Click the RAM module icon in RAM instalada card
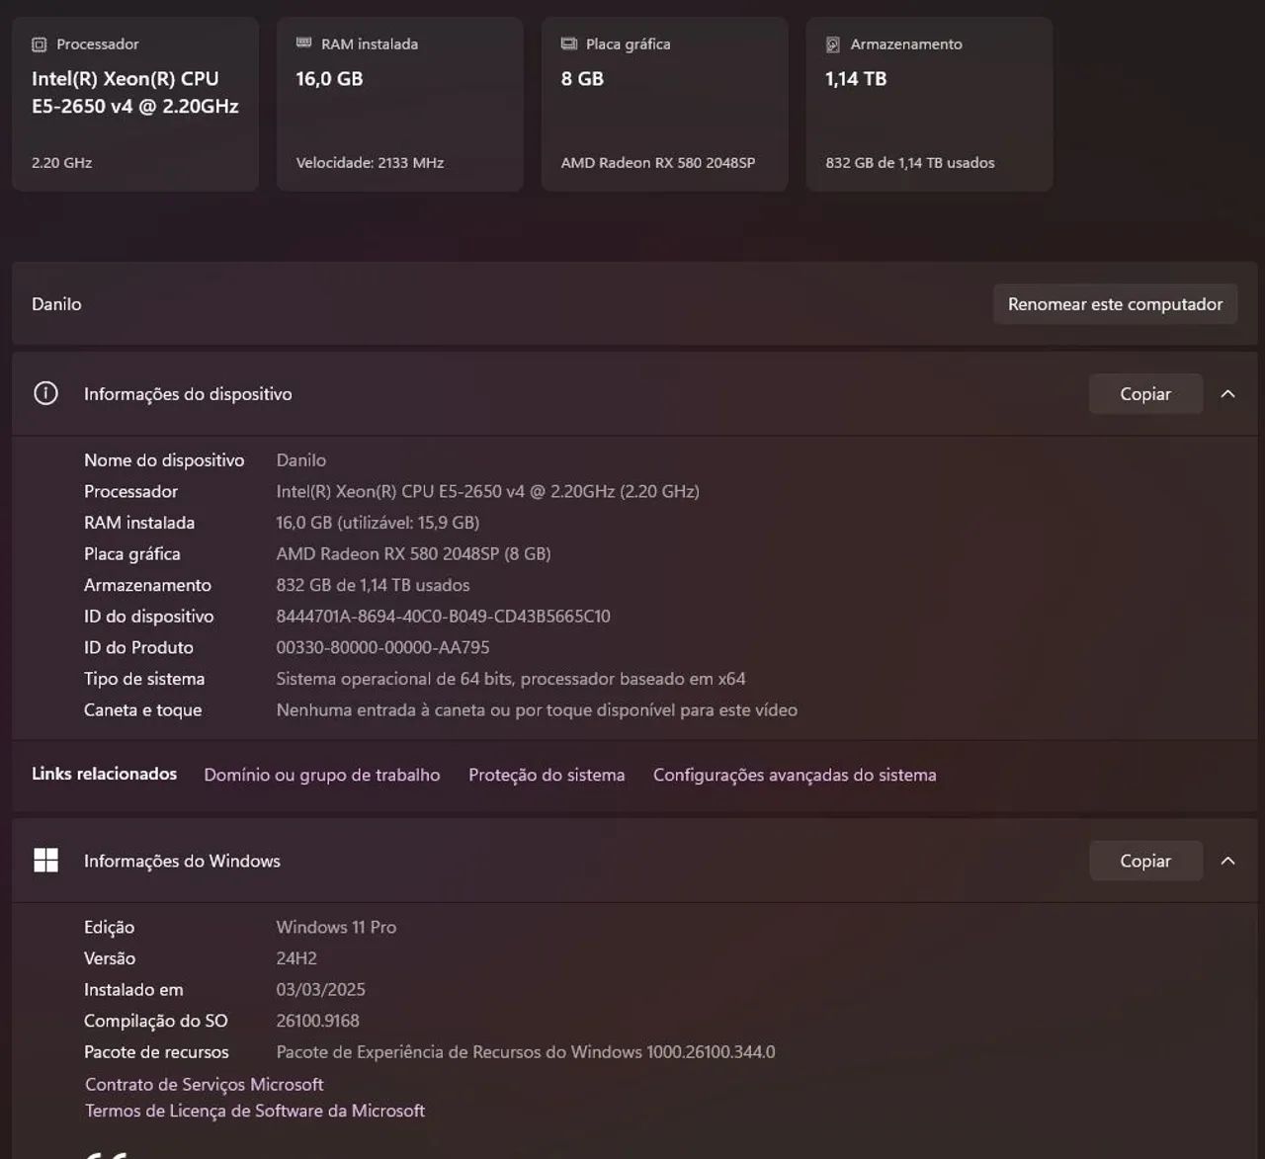 tap(304, 43)
